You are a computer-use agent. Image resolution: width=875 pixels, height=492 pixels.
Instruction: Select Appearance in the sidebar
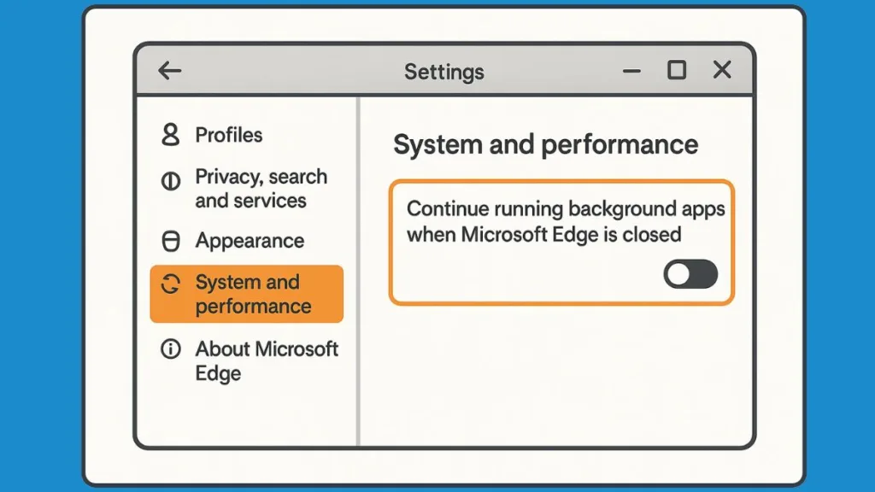pyautogui.click(x=250, y=241)
